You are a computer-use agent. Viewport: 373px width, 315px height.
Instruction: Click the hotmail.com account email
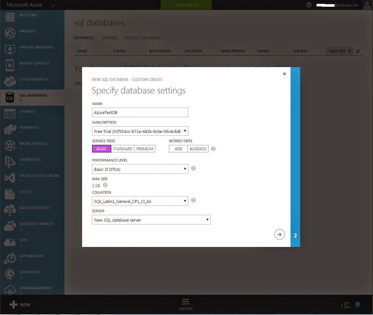tap(337, 5)
